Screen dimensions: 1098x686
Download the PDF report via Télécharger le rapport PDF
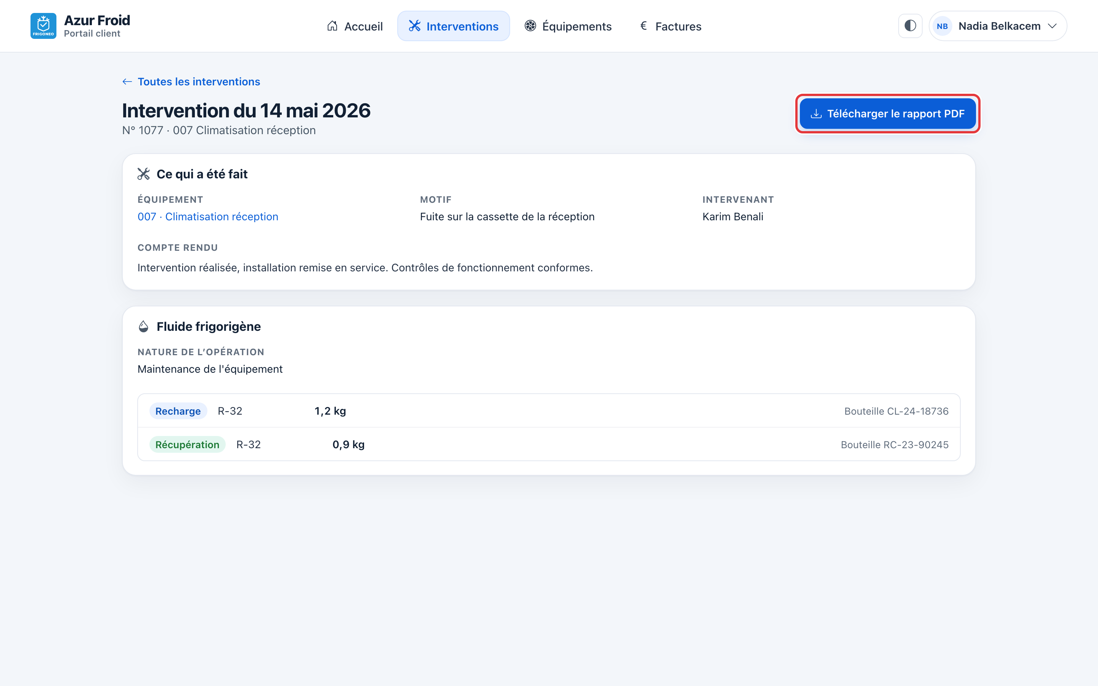888,114
